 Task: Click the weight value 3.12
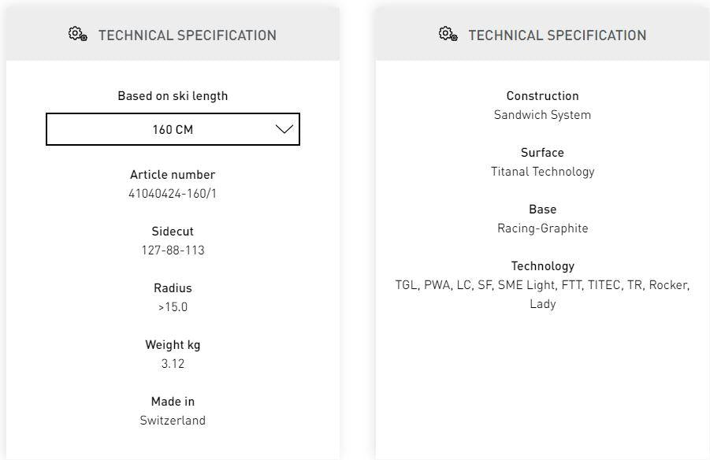coord(173,364)
